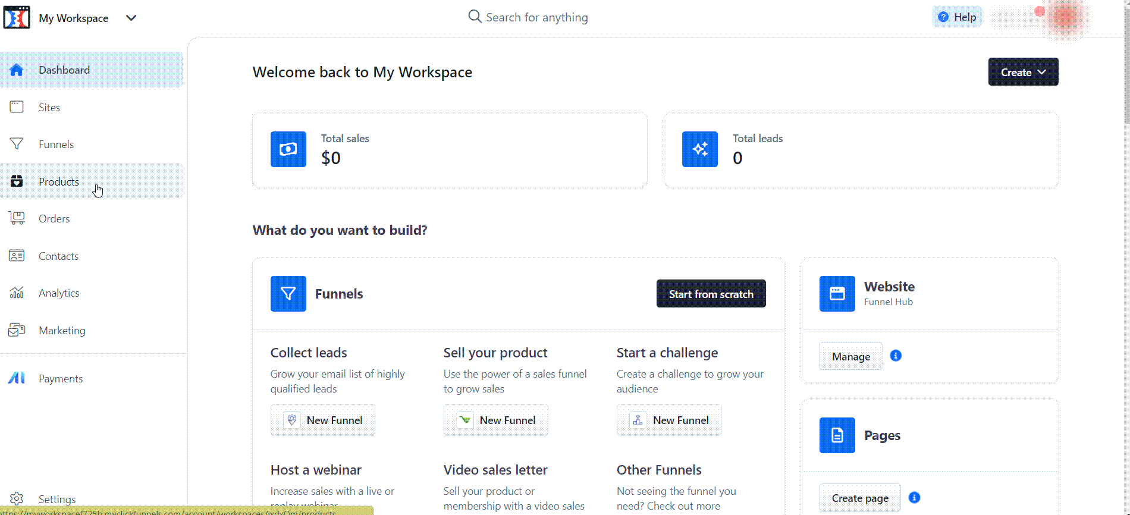1130x515 pixels.
Task: Click the Total sales $0 value
Action: click(x=331, y=158)
